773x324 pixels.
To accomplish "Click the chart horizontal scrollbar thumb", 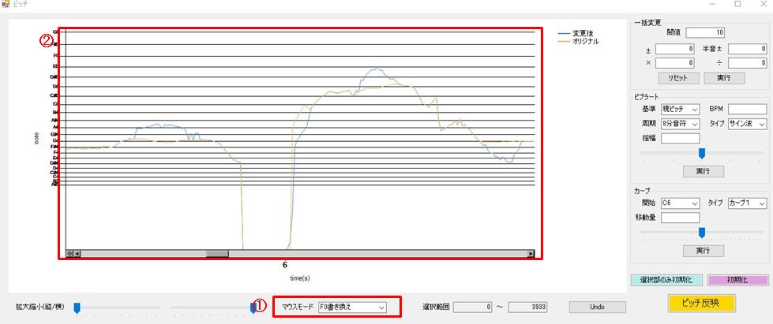I will point(217,254).
